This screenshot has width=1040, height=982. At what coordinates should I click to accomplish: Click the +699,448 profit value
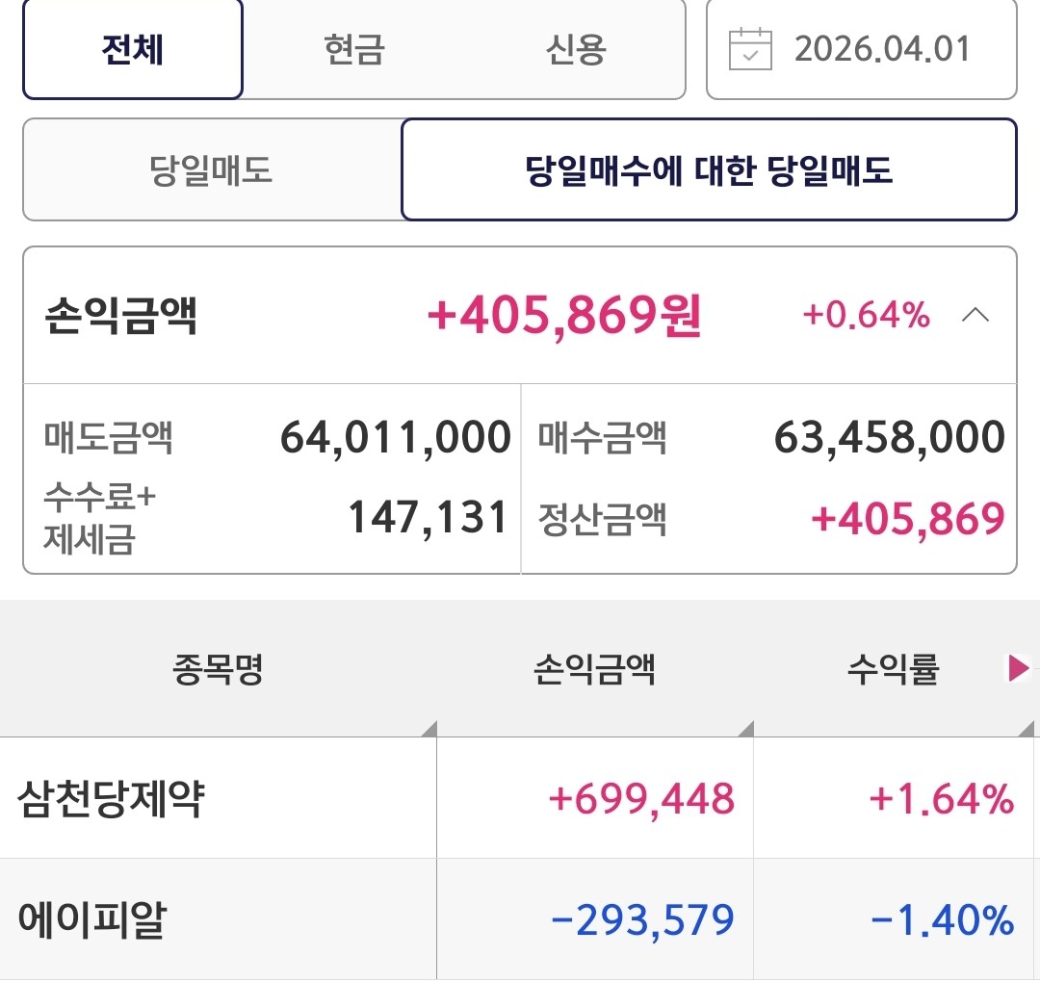[641, 799]
